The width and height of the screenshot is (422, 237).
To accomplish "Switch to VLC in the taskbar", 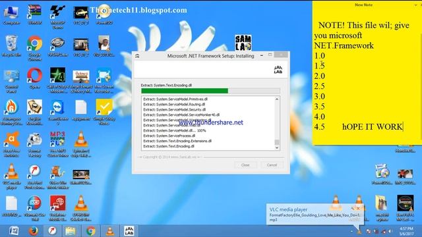I will 110,231.
